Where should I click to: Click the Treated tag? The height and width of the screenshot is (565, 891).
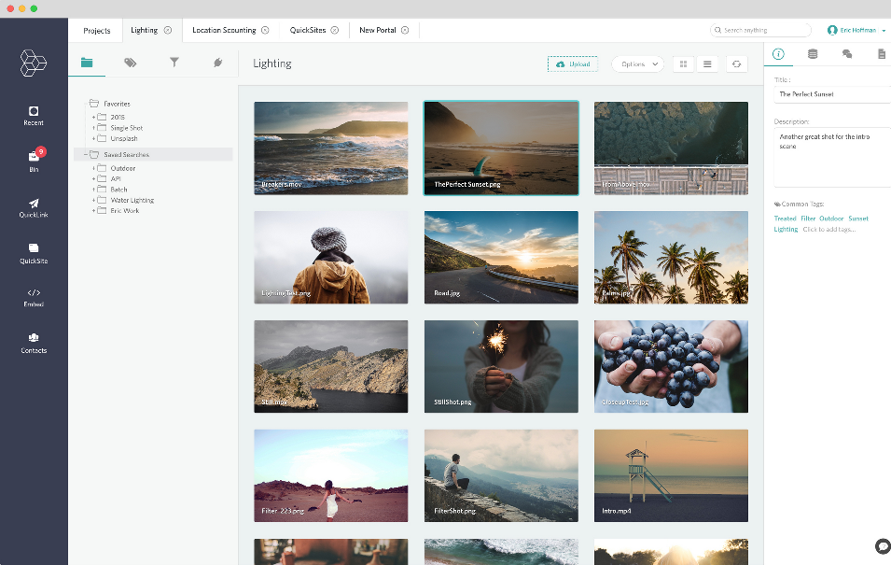pos(785,219)
